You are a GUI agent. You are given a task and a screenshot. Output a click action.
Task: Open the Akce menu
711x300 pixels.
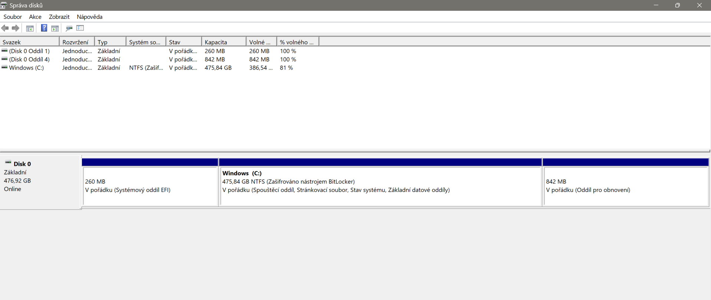pyautogui.click(x=35, y=17)
